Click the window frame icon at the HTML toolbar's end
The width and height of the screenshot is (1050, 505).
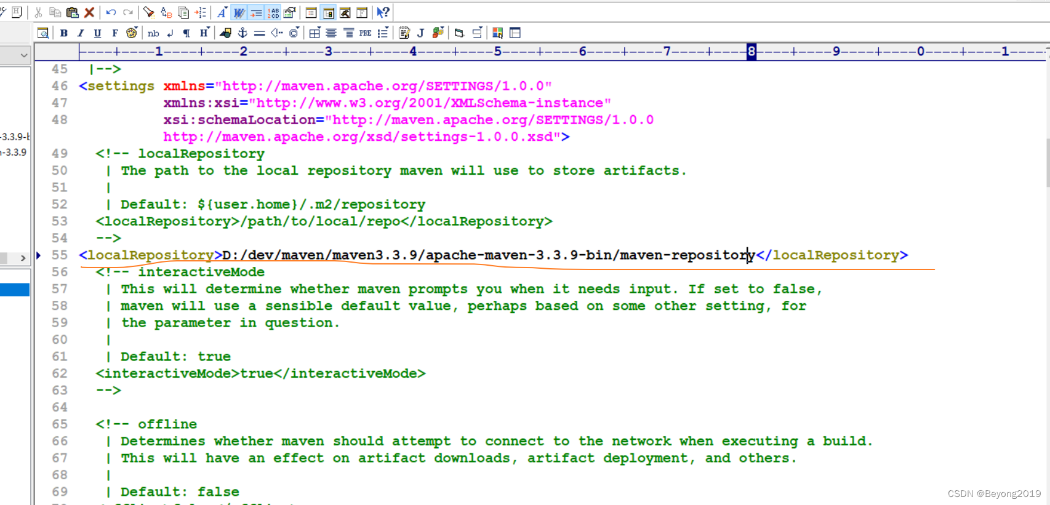pyautogui.click(x=515, y=33)
